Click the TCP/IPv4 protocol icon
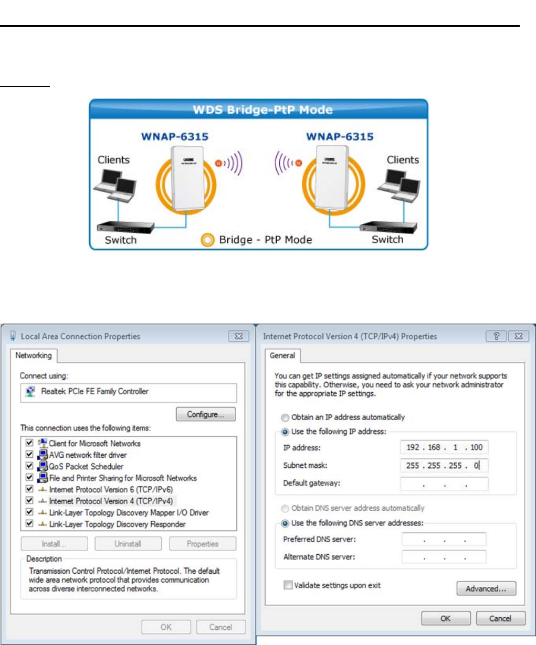Image resolution: width=536 pixels, height=645 pixels. click(x=43, y=501)
